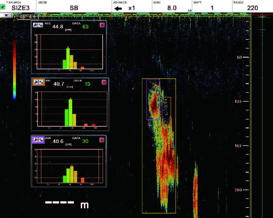Open wrench settings in 40.6 cm histogram window
This screenshot has height=218, width=273.
coord(36,140)
